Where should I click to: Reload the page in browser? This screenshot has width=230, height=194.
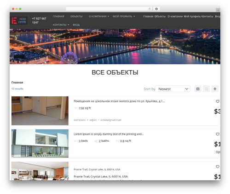click(149, 9)
